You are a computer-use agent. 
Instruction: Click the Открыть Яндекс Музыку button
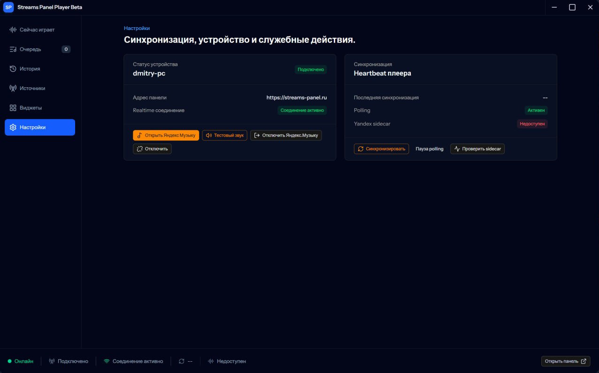point(166,135)
